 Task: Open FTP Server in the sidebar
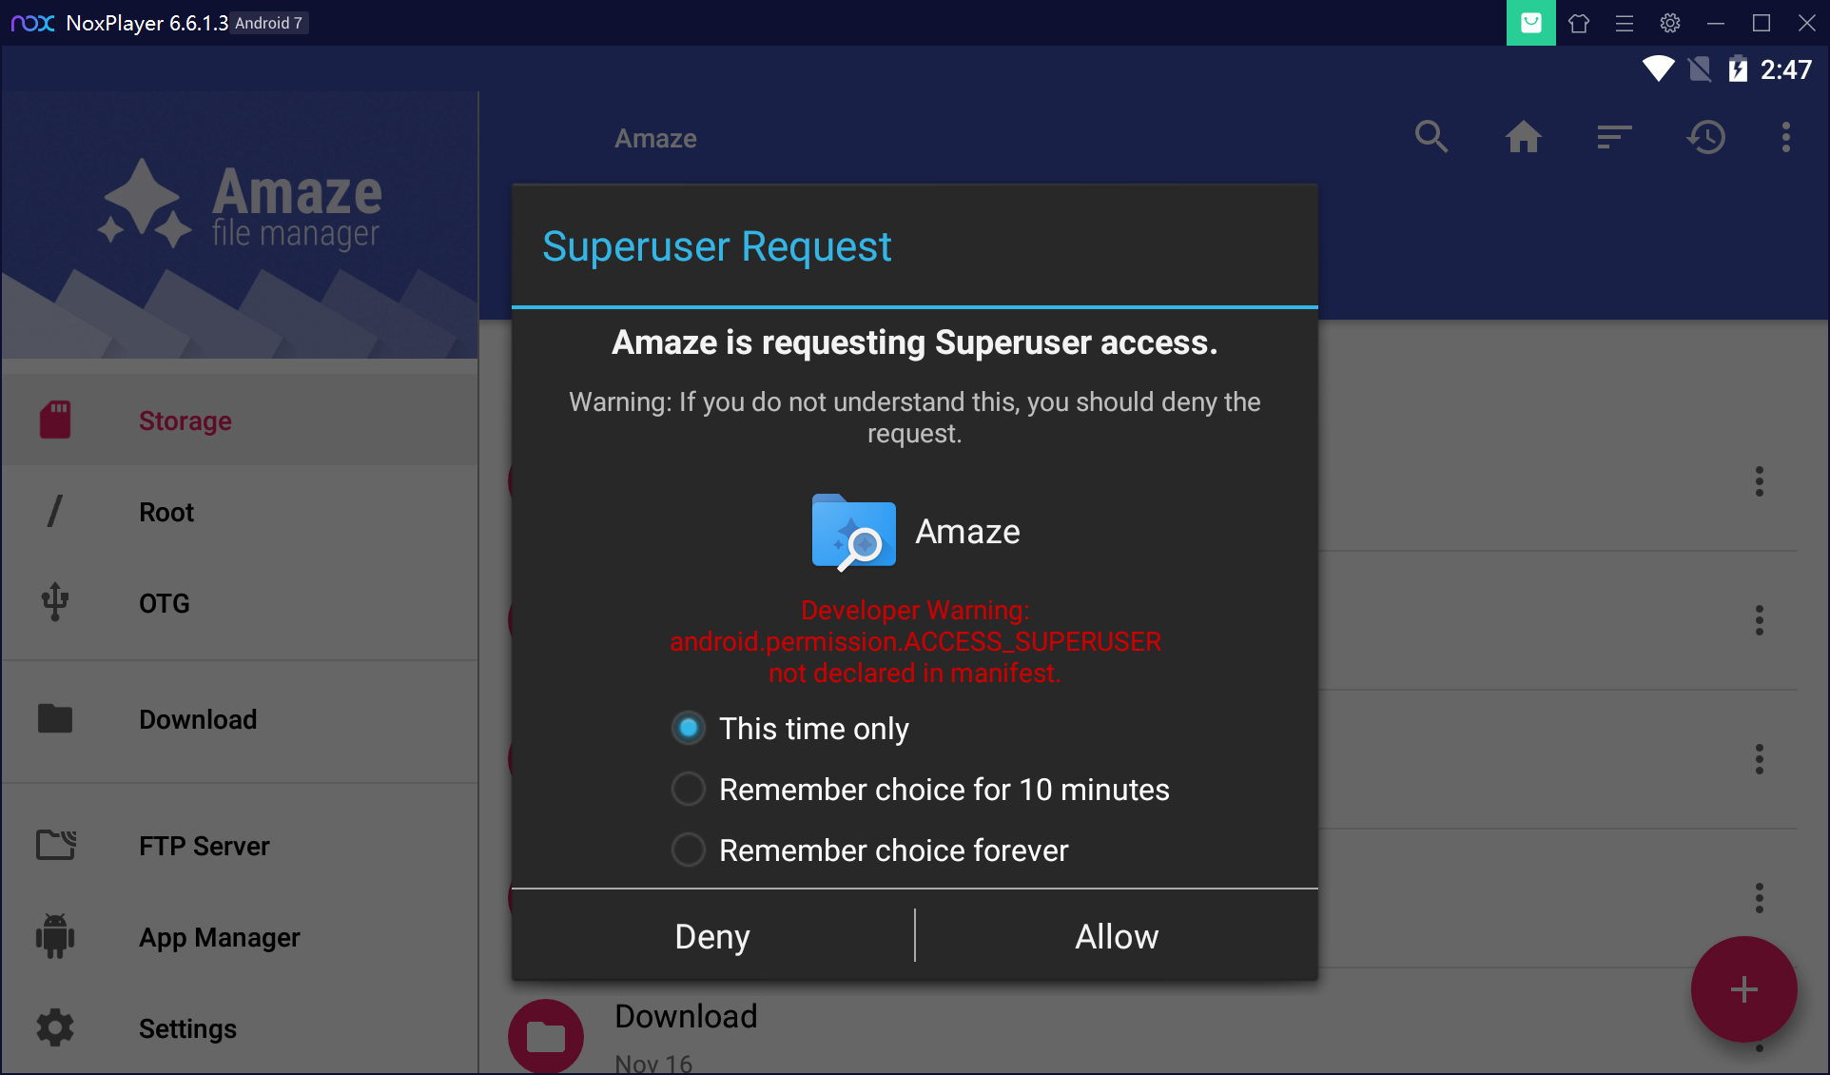[240, 846]
